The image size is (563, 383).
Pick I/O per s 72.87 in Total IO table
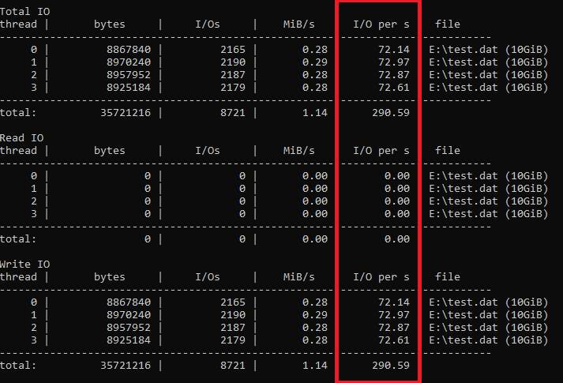click(394, 75)
